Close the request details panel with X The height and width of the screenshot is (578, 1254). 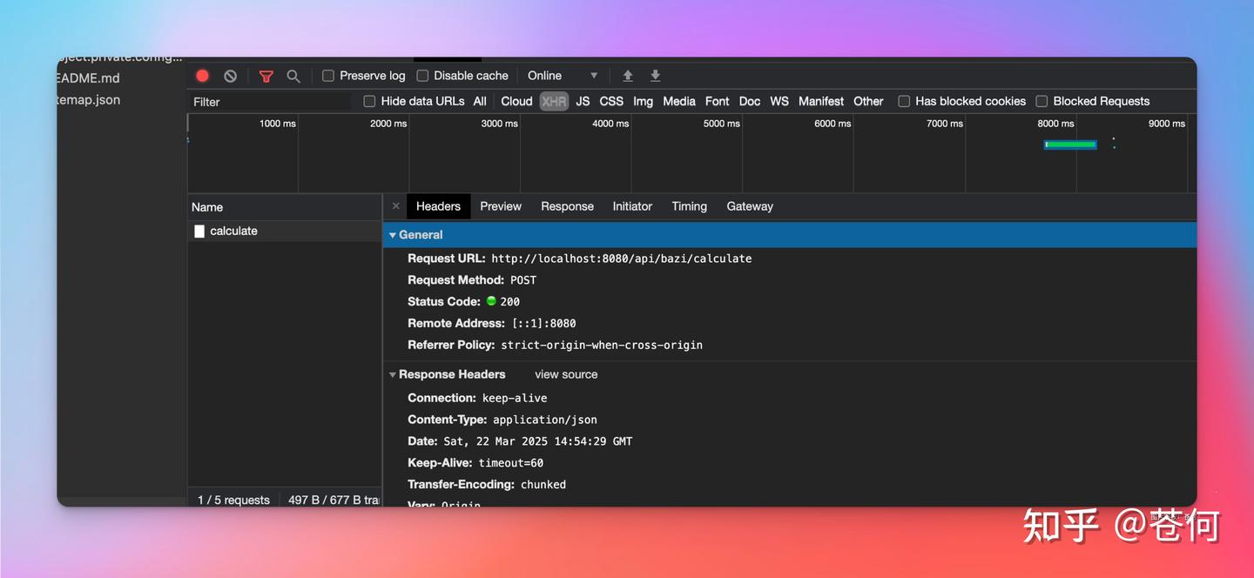[395, 206]
